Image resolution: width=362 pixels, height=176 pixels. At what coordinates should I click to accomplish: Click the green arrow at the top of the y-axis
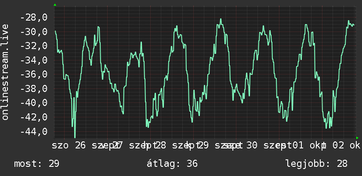click(55, 5)
